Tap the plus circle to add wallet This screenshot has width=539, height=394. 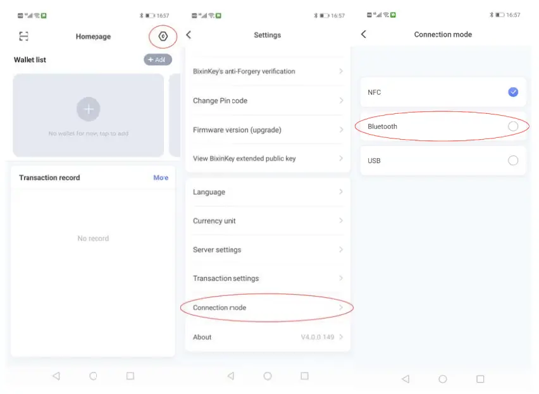tap(89, 109)
